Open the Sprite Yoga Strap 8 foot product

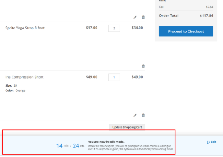tap(25, 28)
